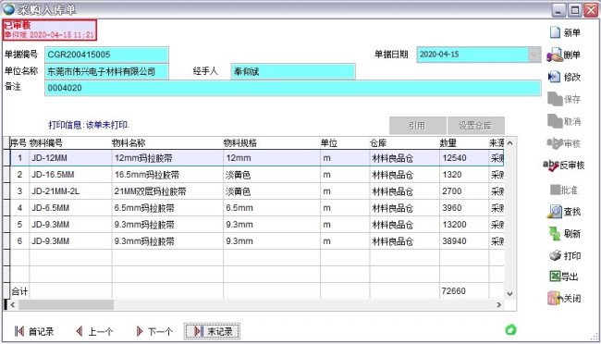Click the 审核 approve icon

(x=554, y=143)
